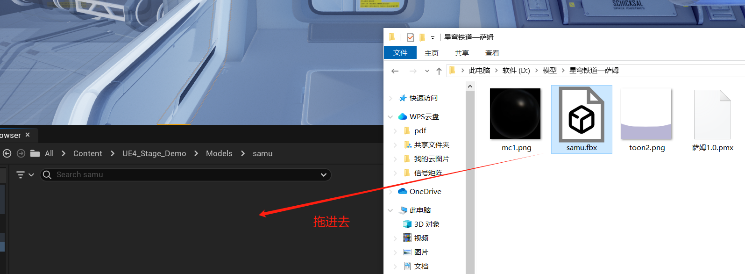Select the 萨姆1.0.pmx file

pos(712,120)
